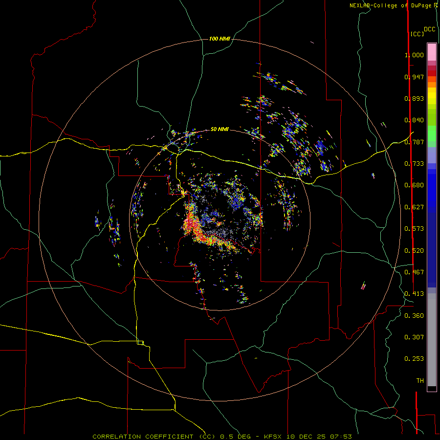Screen dimensions: 440x440
Task: Click the 0.253 scale value
Action: [414, 359]
